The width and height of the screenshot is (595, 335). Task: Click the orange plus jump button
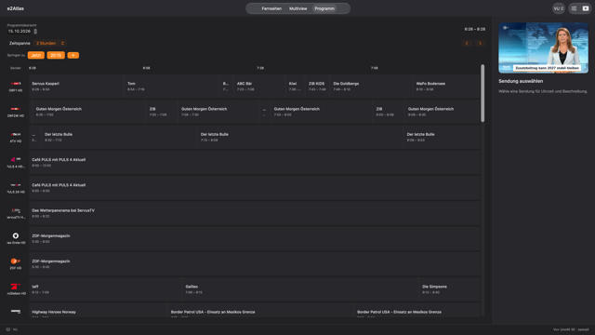73,56
